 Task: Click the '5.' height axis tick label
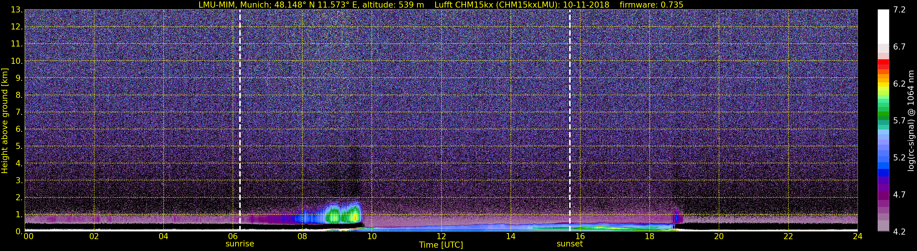tap(19, 146)
